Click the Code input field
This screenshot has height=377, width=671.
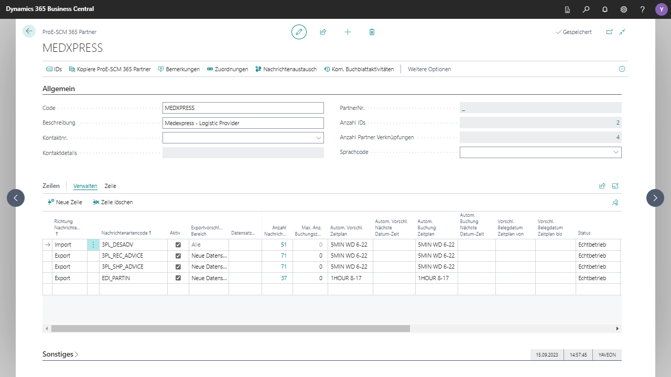click(243, 108)
